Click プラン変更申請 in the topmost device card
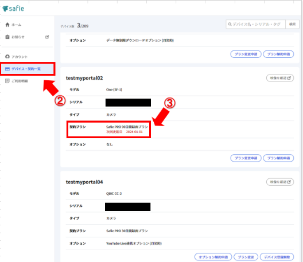 (246, 54)
